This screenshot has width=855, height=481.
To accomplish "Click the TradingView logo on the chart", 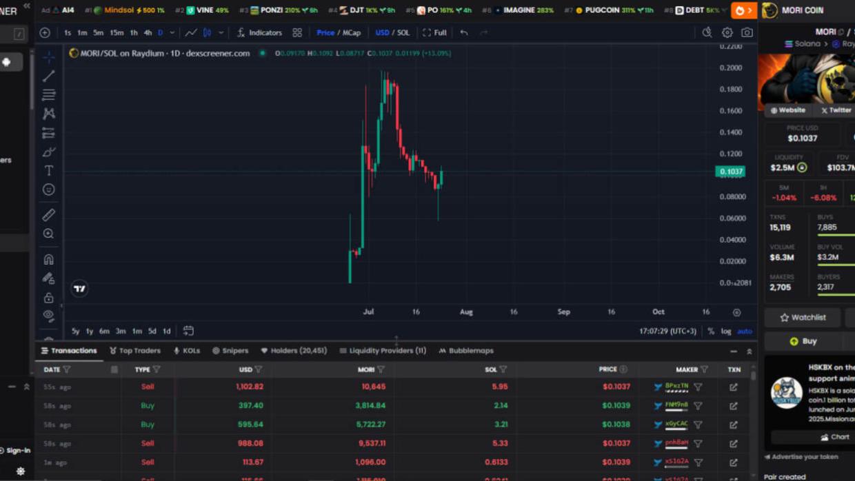I will coord(79,289).
